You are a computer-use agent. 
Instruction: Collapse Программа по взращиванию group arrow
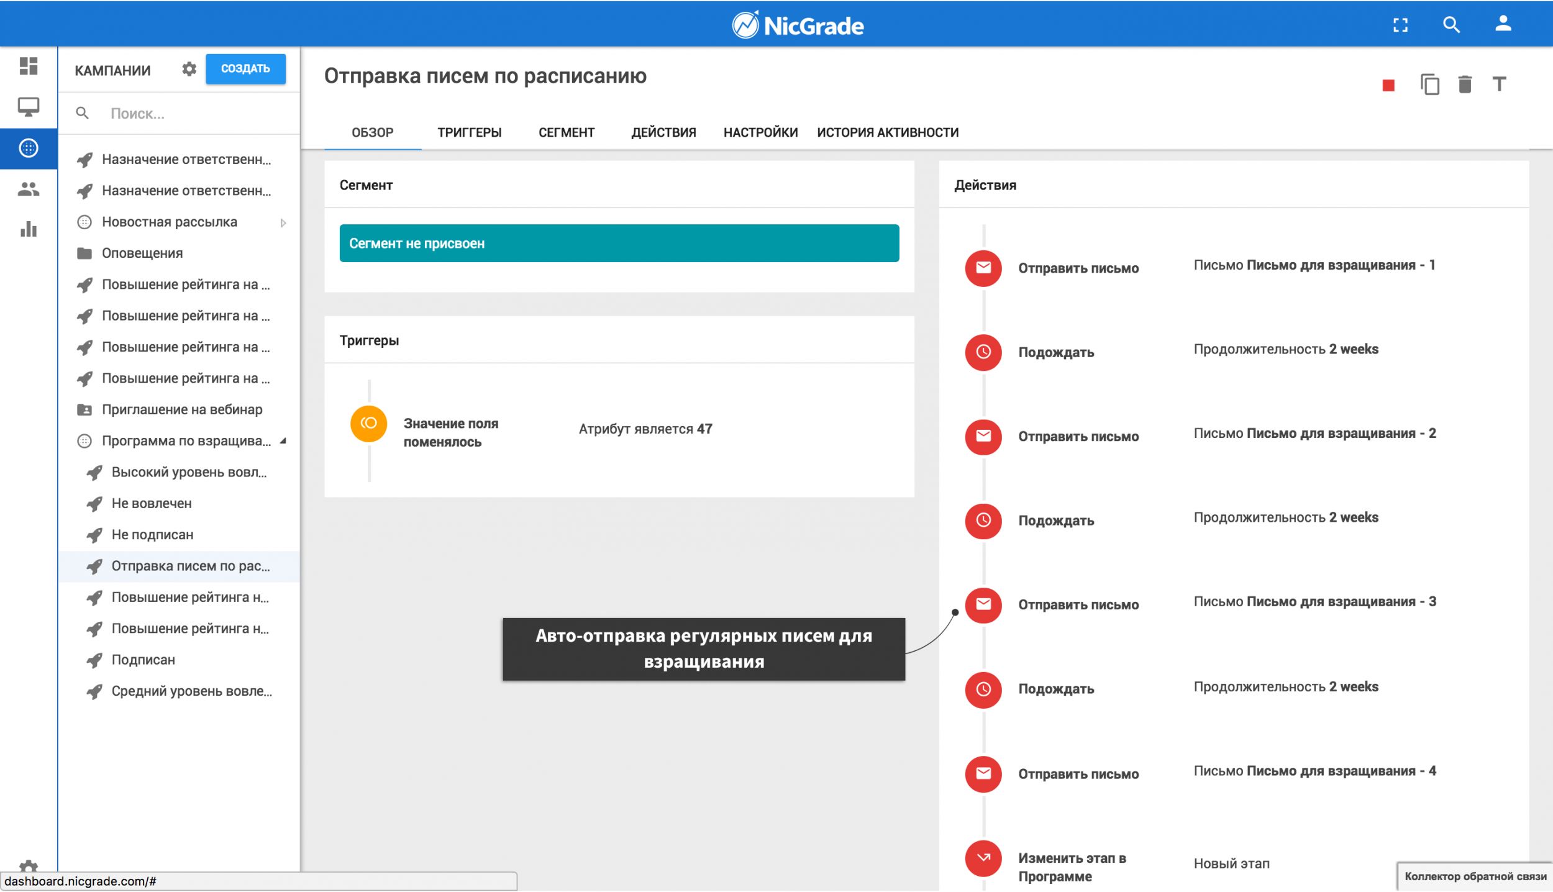pos(283,441)
